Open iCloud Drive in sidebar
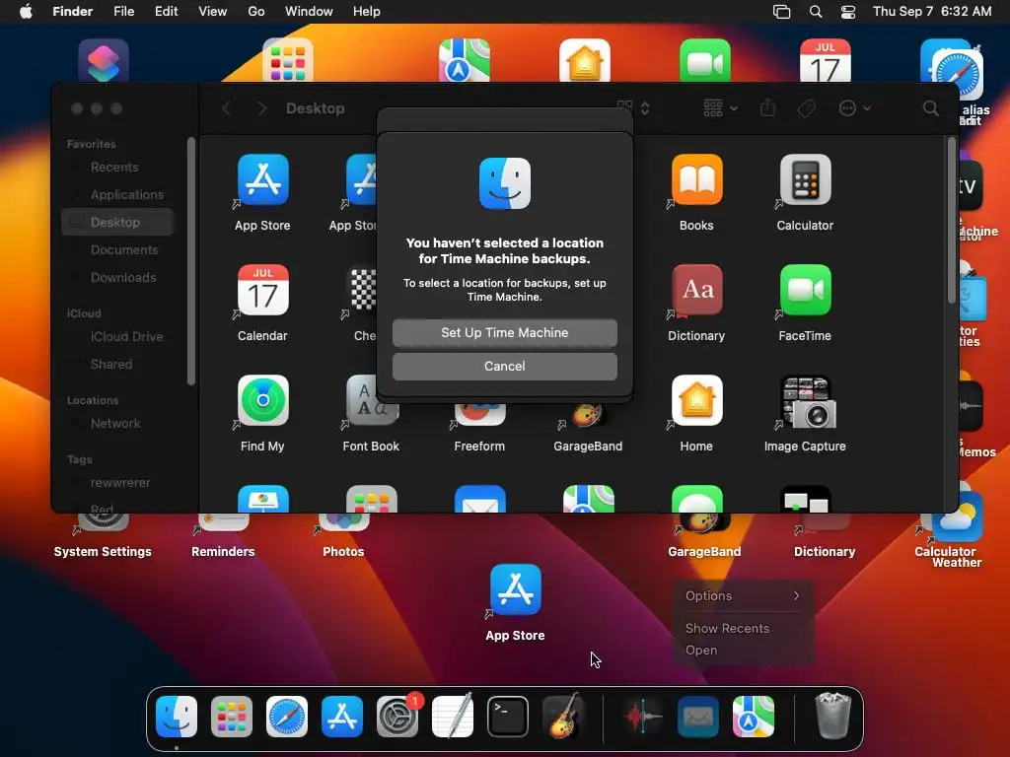 coord(126,337)
